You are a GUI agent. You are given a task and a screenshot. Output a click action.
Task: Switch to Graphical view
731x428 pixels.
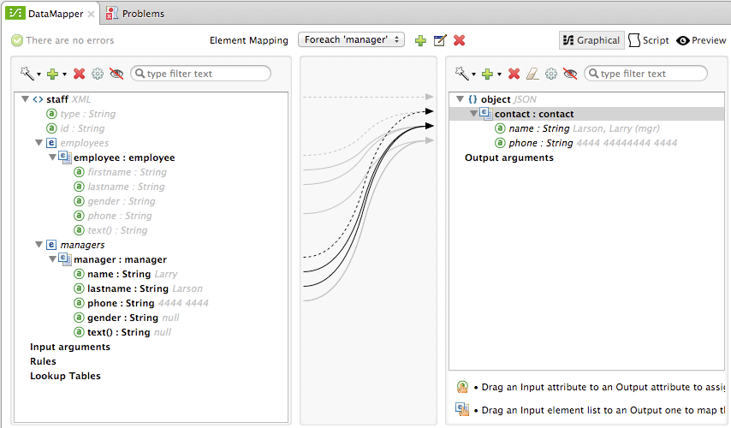(591, 40)
